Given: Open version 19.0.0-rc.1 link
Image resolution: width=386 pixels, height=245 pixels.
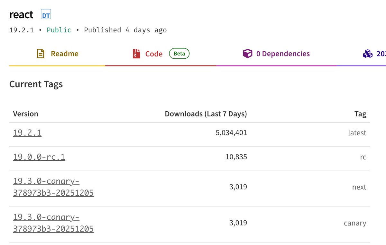Looking at the screenshot, I should tap(39, 157).
